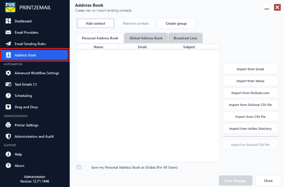Click the Administrator user label

point(35,177)
